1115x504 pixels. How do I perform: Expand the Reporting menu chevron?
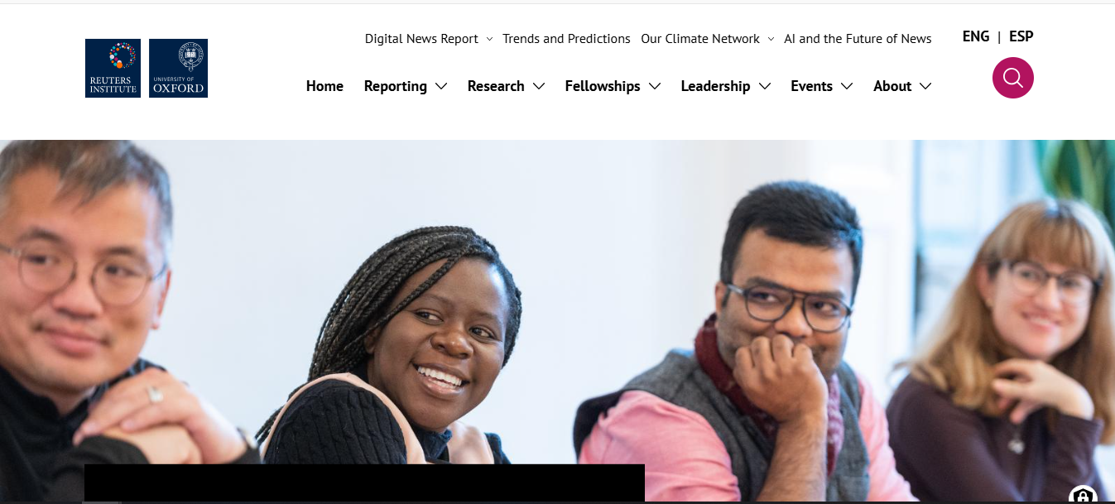click(441, 86)
